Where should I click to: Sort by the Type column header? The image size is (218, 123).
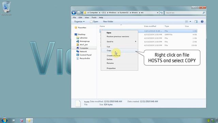point(167,26)
